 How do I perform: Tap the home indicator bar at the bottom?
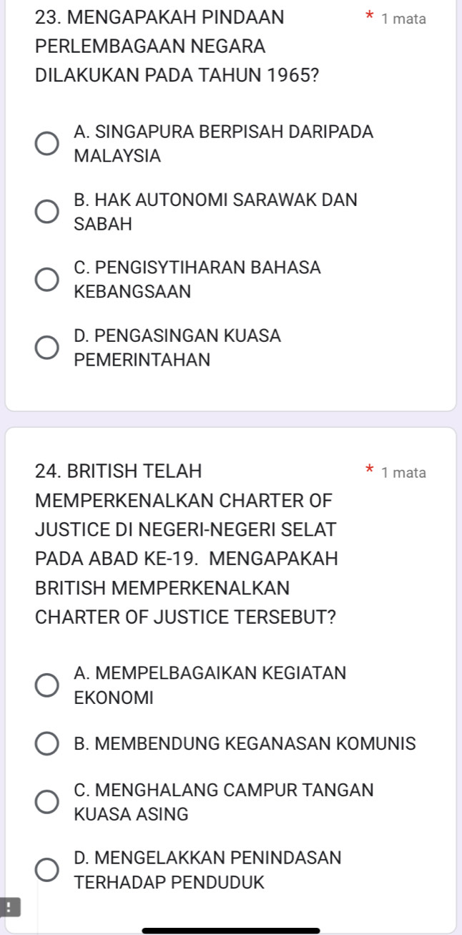click(x=231, y=930)
